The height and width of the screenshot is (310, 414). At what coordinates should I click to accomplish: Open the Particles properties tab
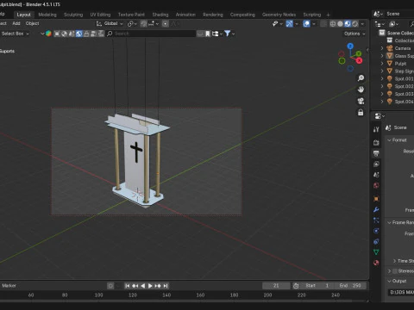pyautogui.click(x=376, y=220)
